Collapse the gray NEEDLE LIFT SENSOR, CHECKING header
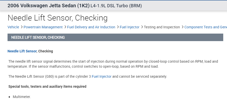The height and width of the screenshot is (103, 227). 115,37
